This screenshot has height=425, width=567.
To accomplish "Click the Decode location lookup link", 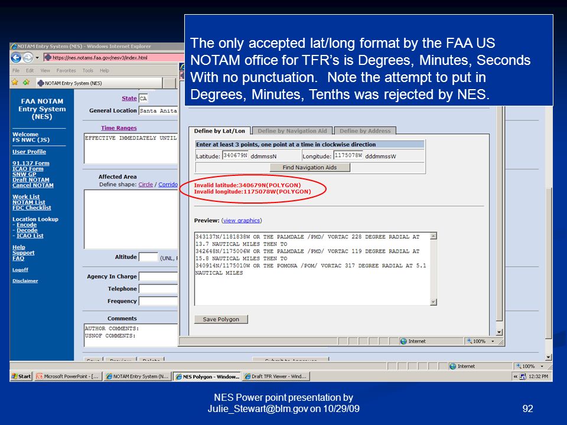I will tap(27, 230).
